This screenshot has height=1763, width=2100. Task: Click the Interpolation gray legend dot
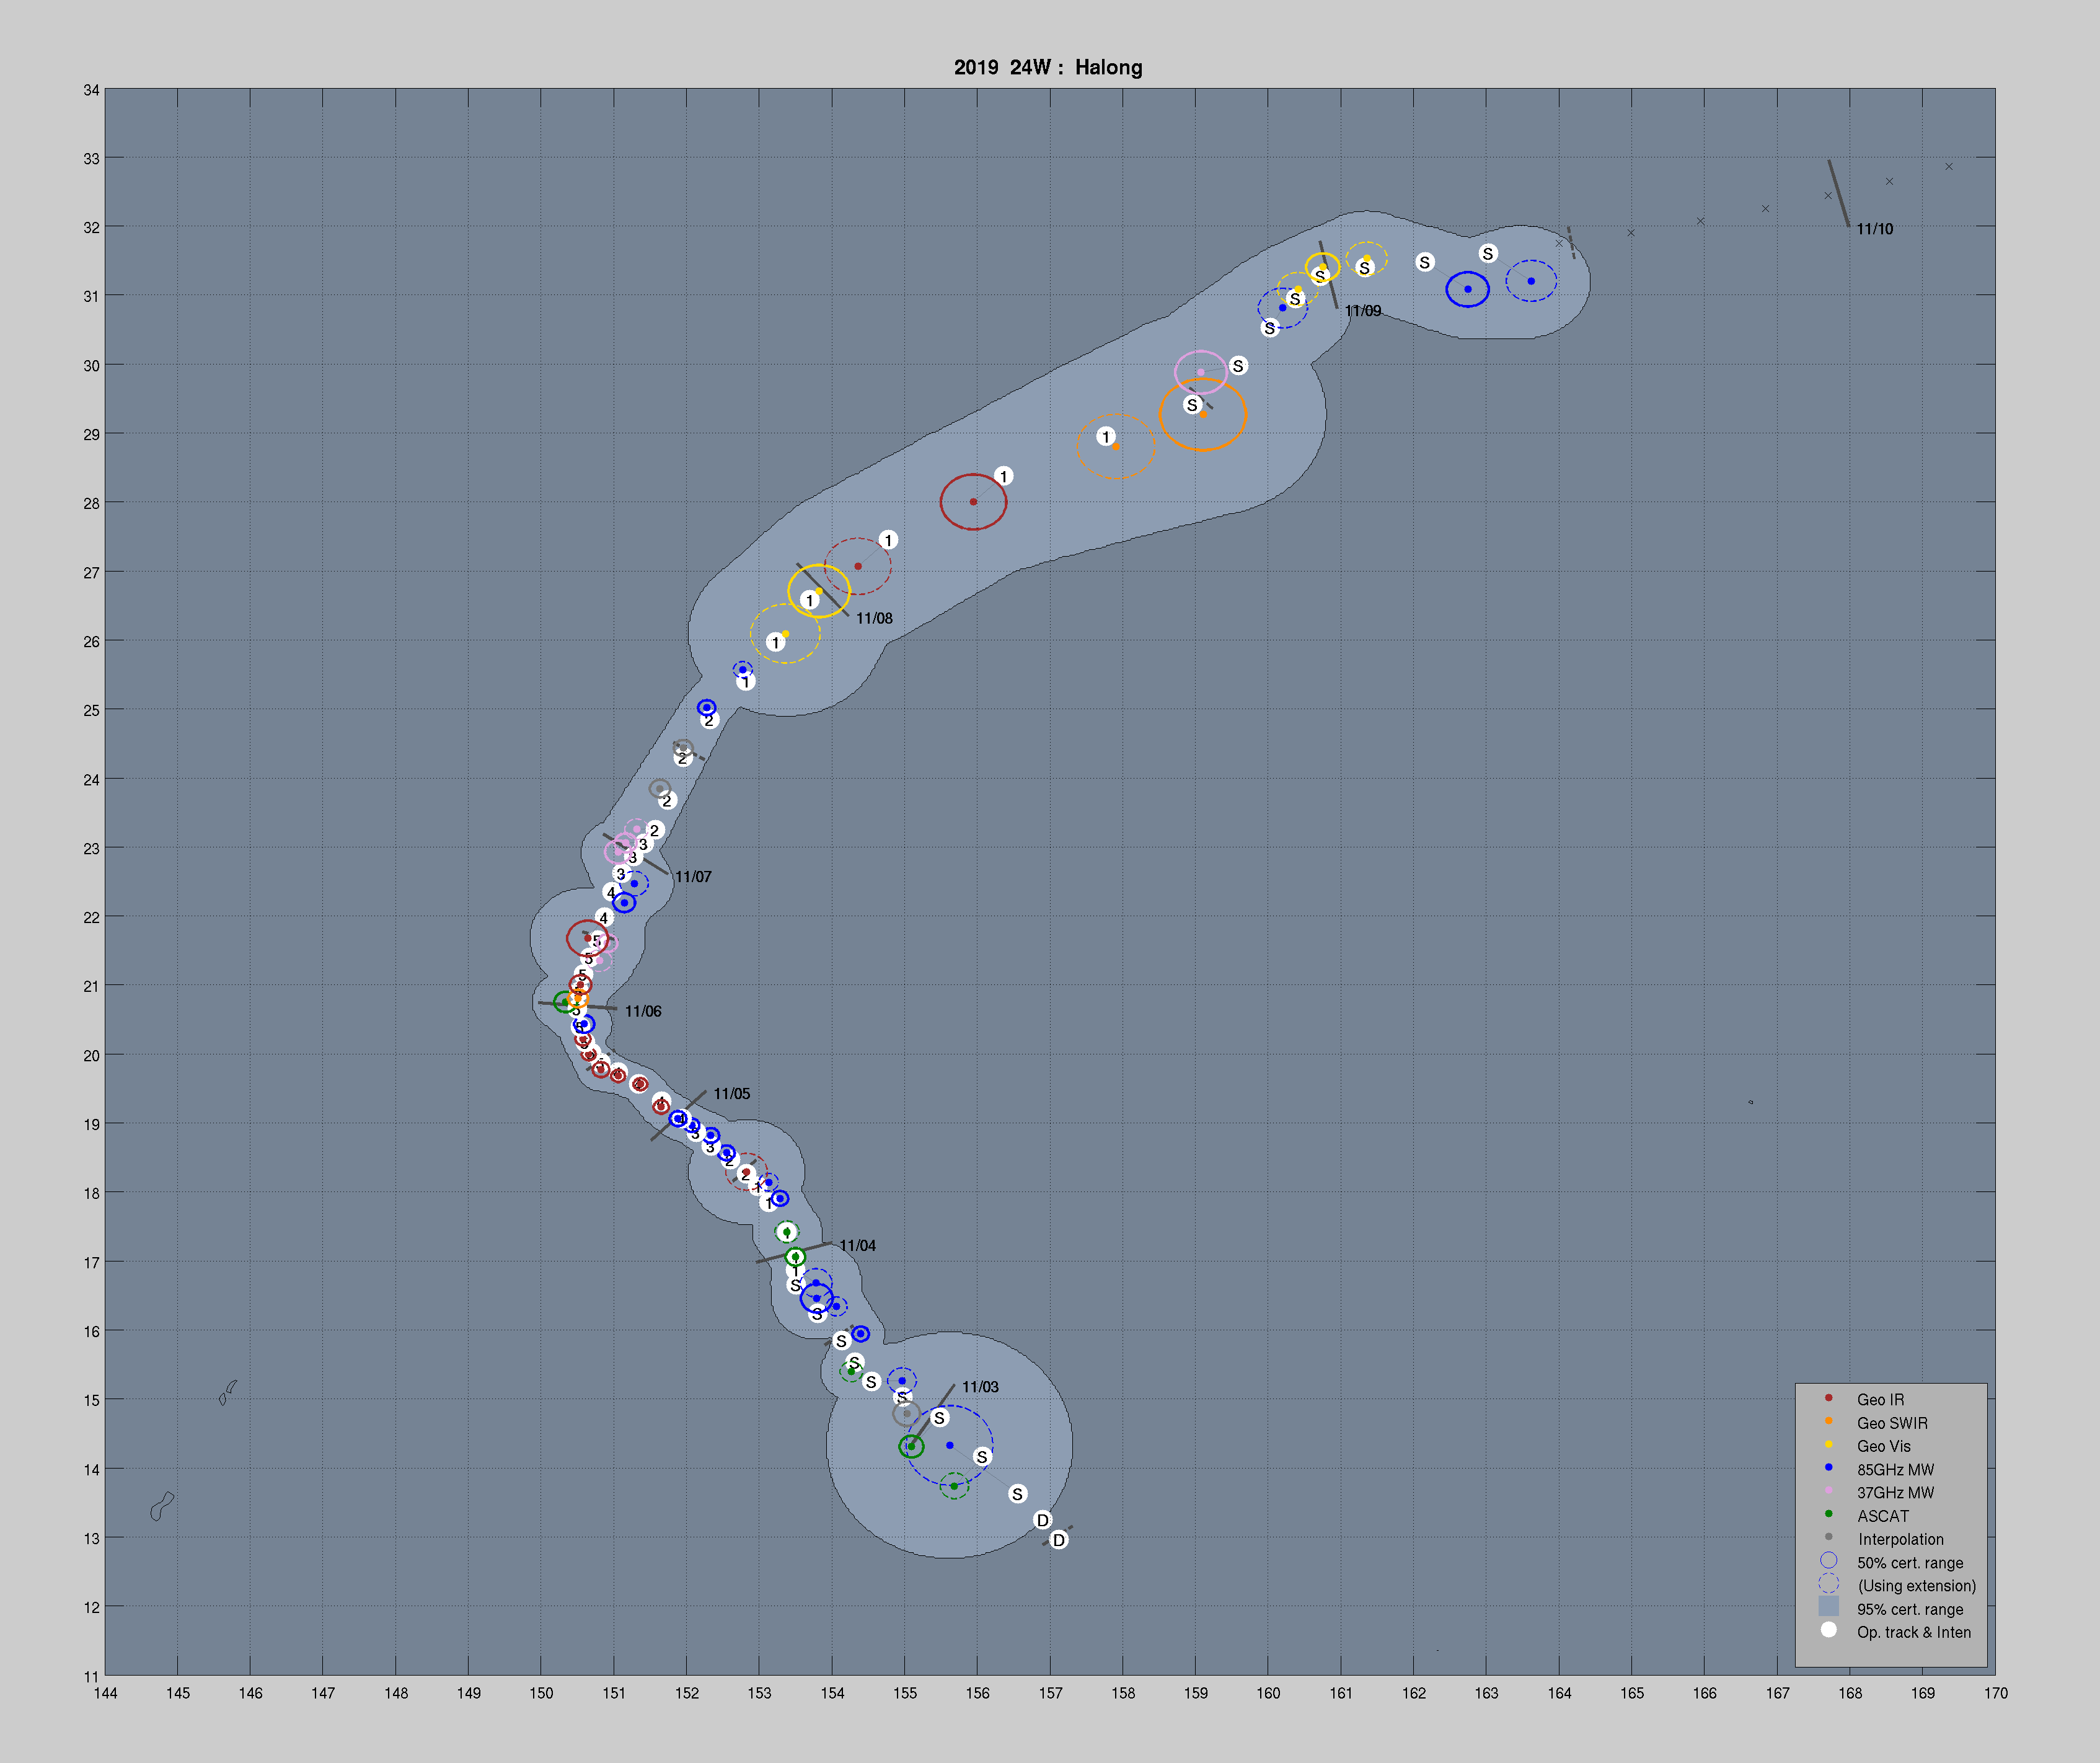point(1828,1538)
